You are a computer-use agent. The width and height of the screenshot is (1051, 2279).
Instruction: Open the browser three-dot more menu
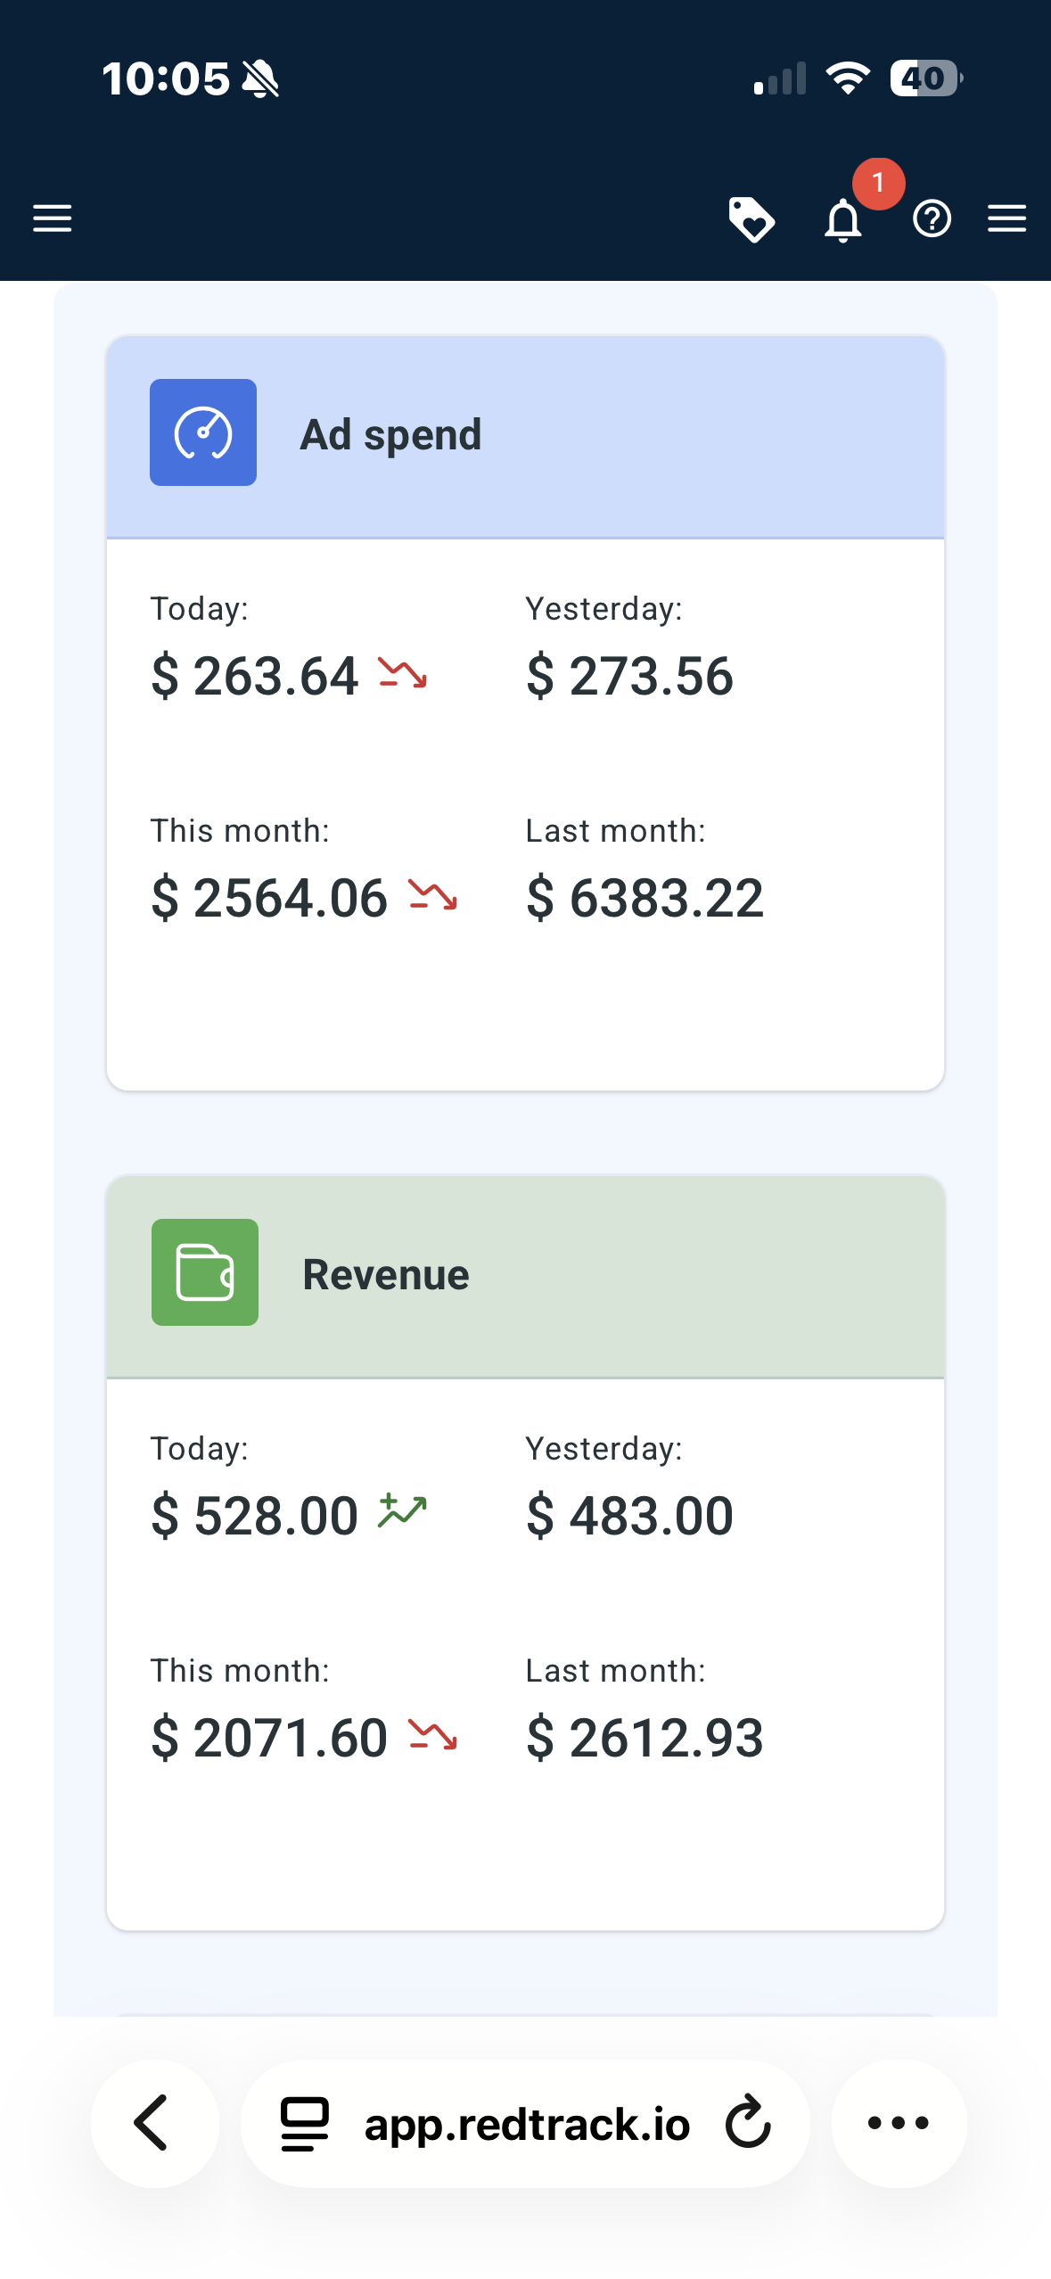[899, 2123]
